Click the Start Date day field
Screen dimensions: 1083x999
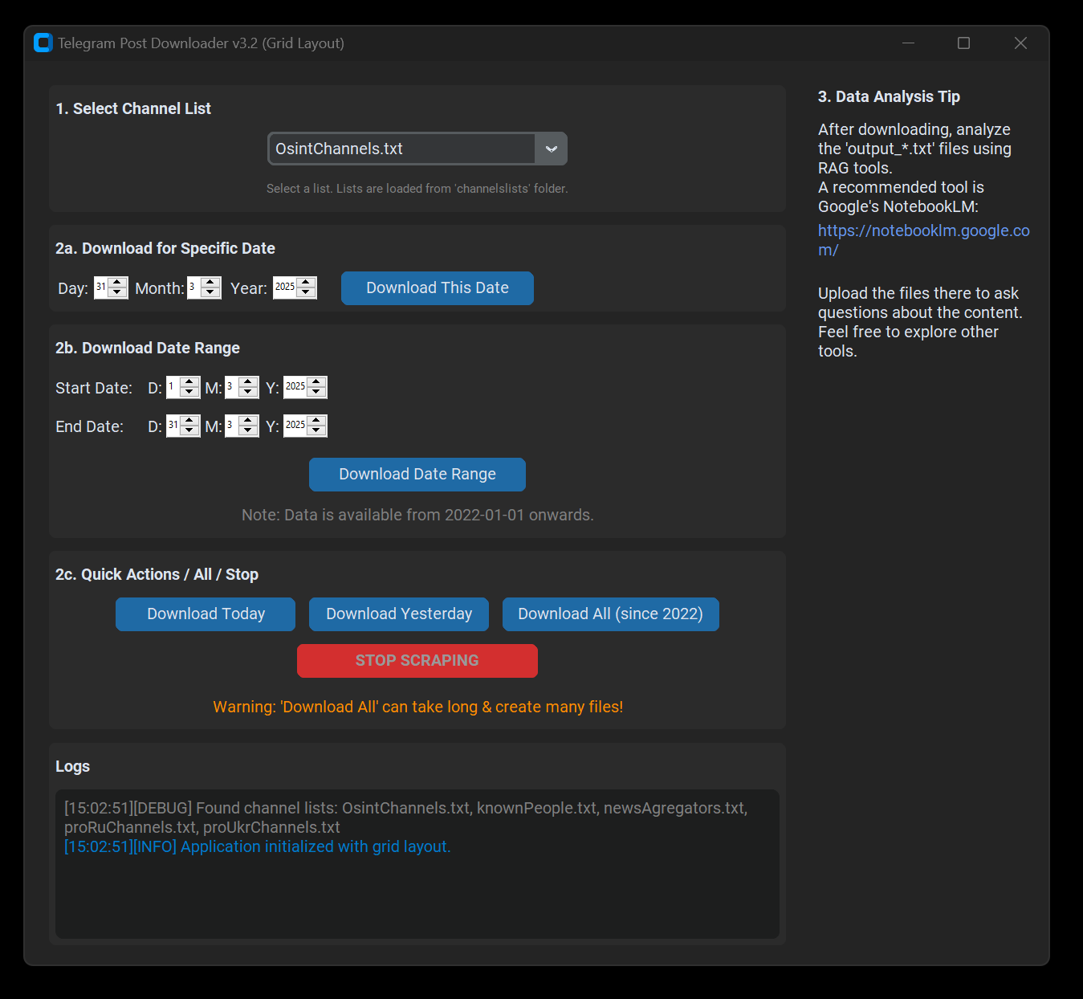(173, 387)
